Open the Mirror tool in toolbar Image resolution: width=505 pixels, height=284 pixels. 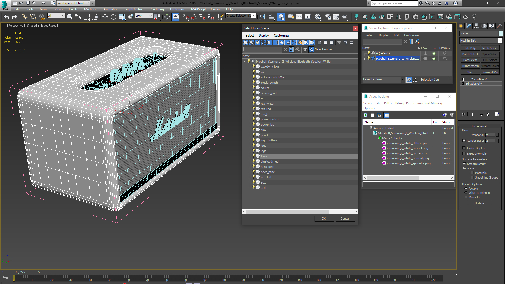(262, 17)
